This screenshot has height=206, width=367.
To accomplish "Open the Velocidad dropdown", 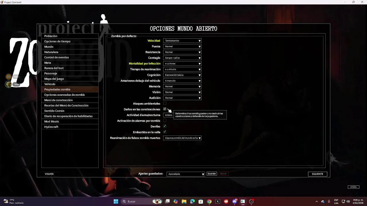I will pyautogui.click(x=182, y=41).
